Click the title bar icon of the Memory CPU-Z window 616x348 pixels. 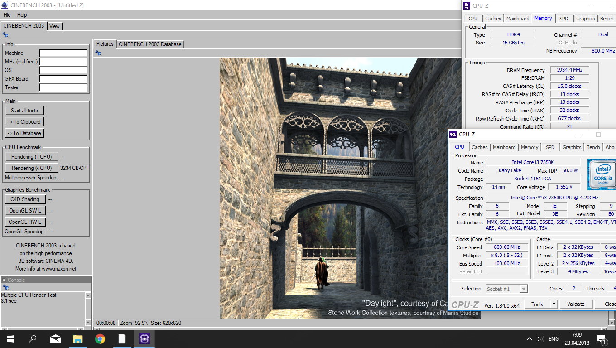tap(467, 5)
